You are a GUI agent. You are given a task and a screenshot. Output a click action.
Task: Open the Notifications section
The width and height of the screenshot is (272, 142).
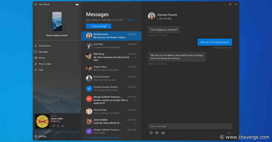[57, 46]
